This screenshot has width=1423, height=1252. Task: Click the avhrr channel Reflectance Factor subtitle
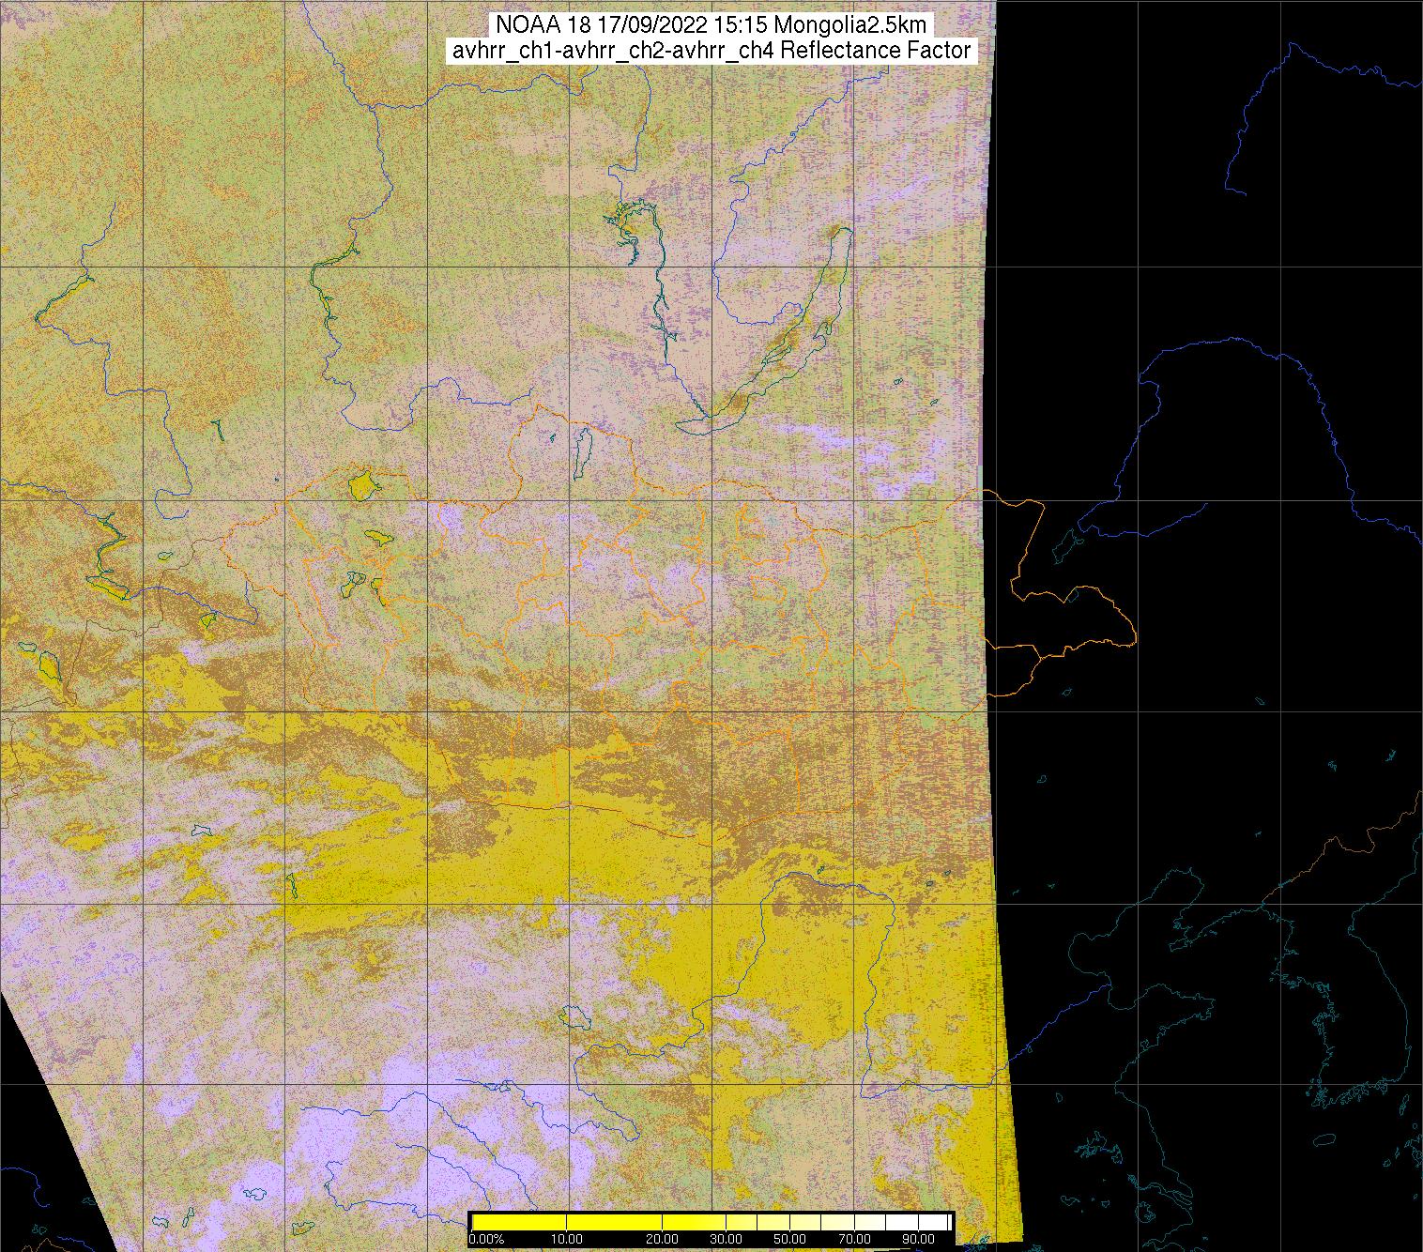point(711,51)
